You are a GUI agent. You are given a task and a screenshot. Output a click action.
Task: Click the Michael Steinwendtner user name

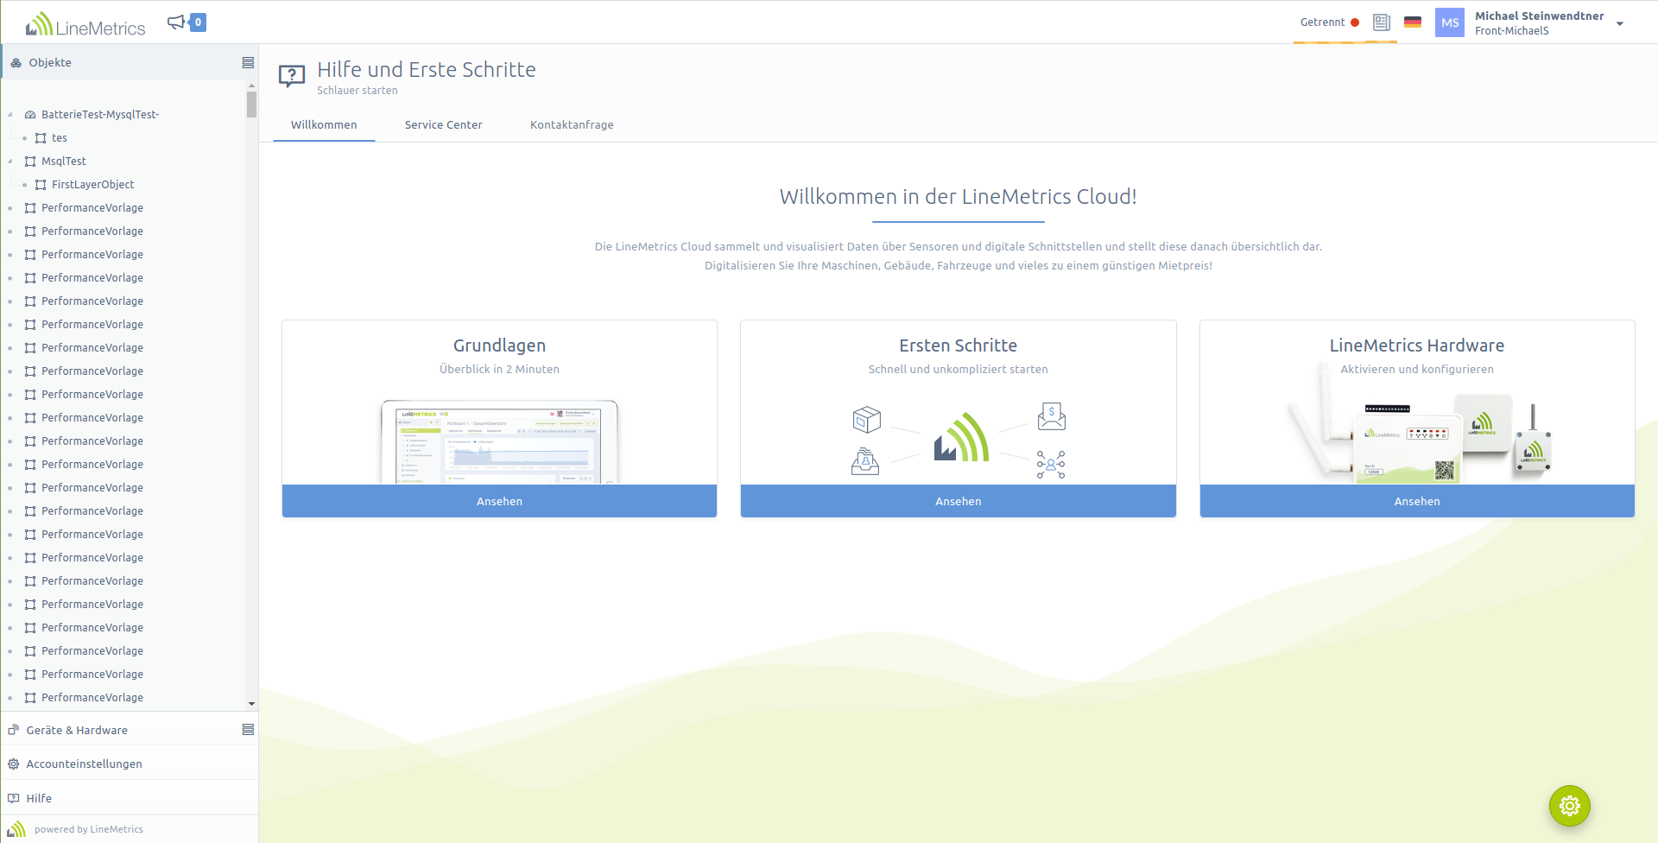point(1539,16)
